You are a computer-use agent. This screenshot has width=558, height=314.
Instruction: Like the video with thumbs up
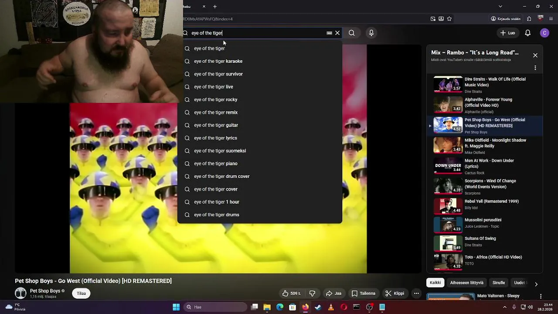pos(291,294)
